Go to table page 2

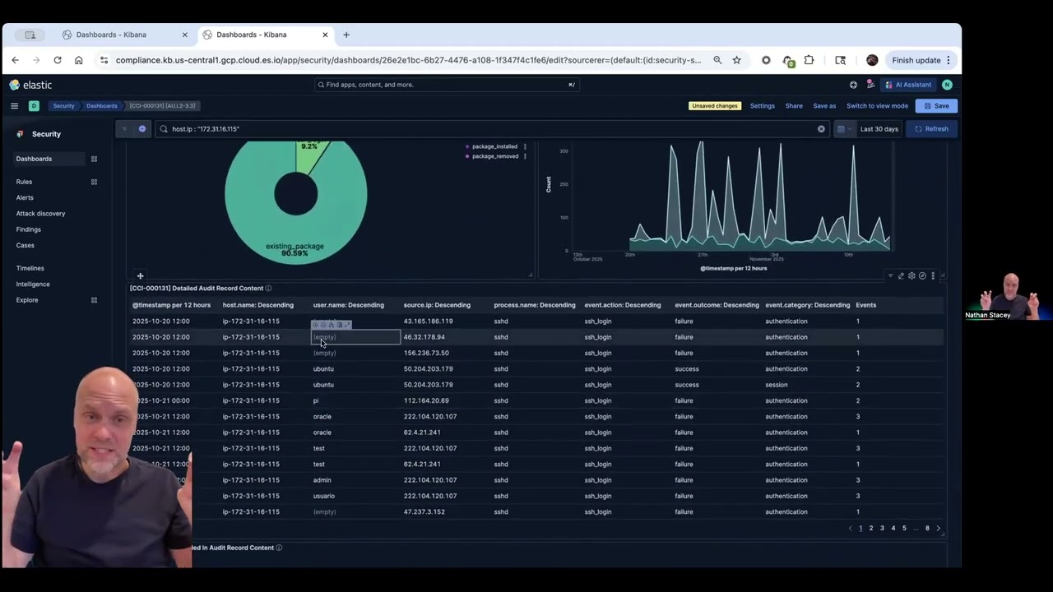[871, 529]
